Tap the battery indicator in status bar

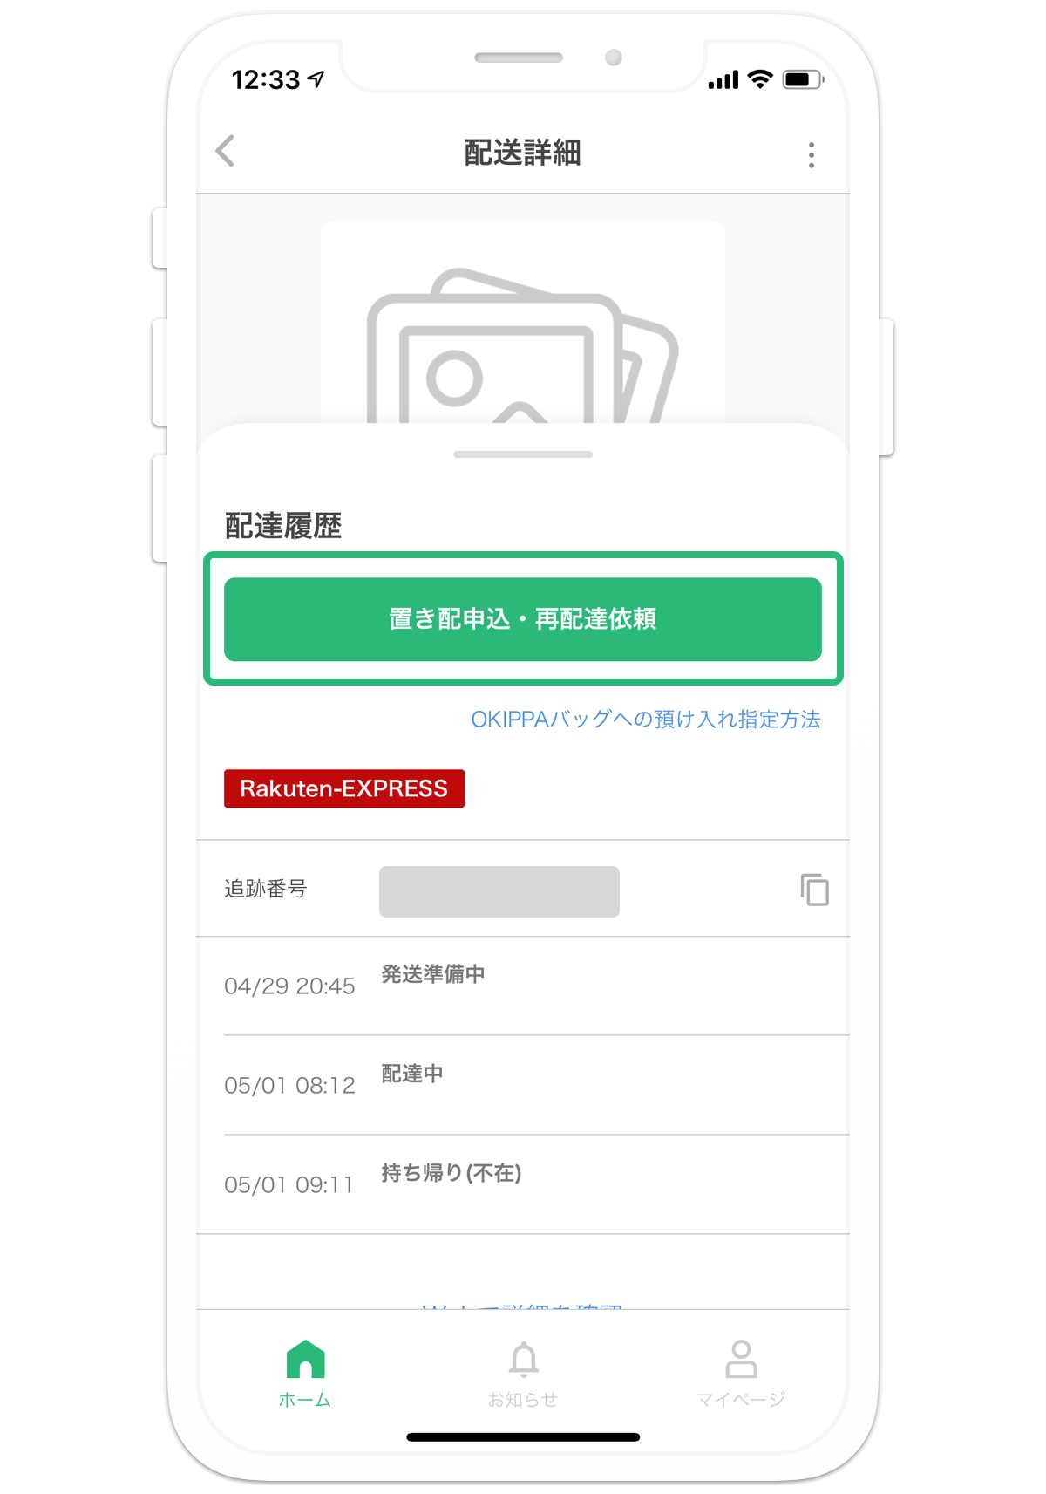pos(803,80)
